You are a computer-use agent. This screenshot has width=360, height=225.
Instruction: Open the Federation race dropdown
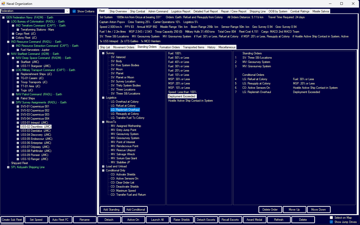pos(67,11)
